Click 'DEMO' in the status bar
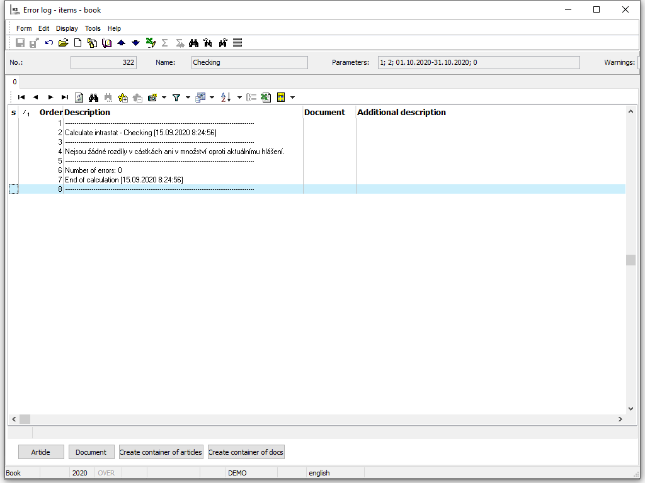 (237, 473)
